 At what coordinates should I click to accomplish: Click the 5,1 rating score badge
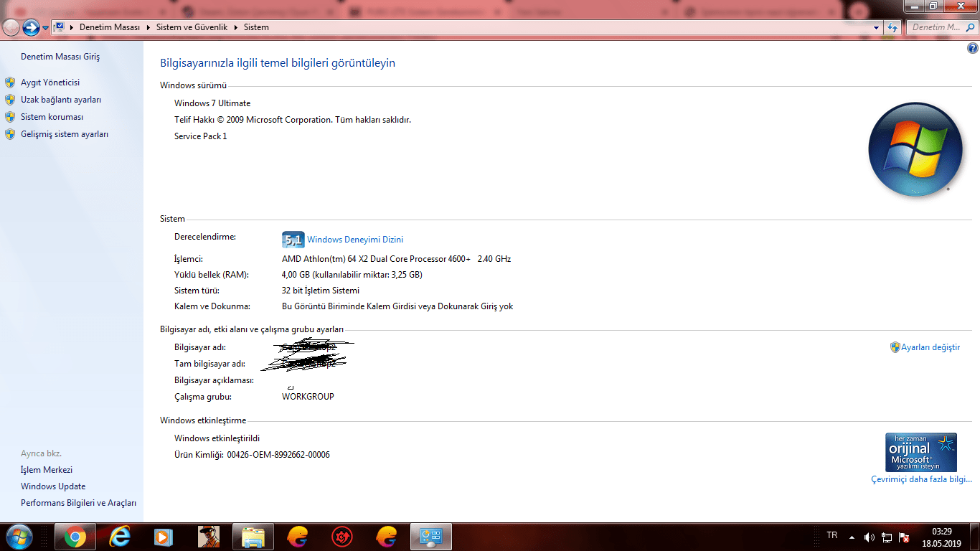click(x=293, y=240)
